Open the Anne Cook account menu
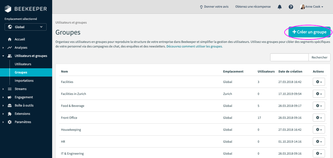This screenshot has width=333, height=158. (312, 7)
